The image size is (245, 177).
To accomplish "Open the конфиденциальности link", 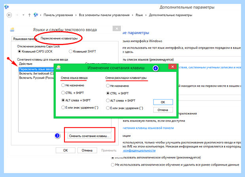I will [139, 151].
